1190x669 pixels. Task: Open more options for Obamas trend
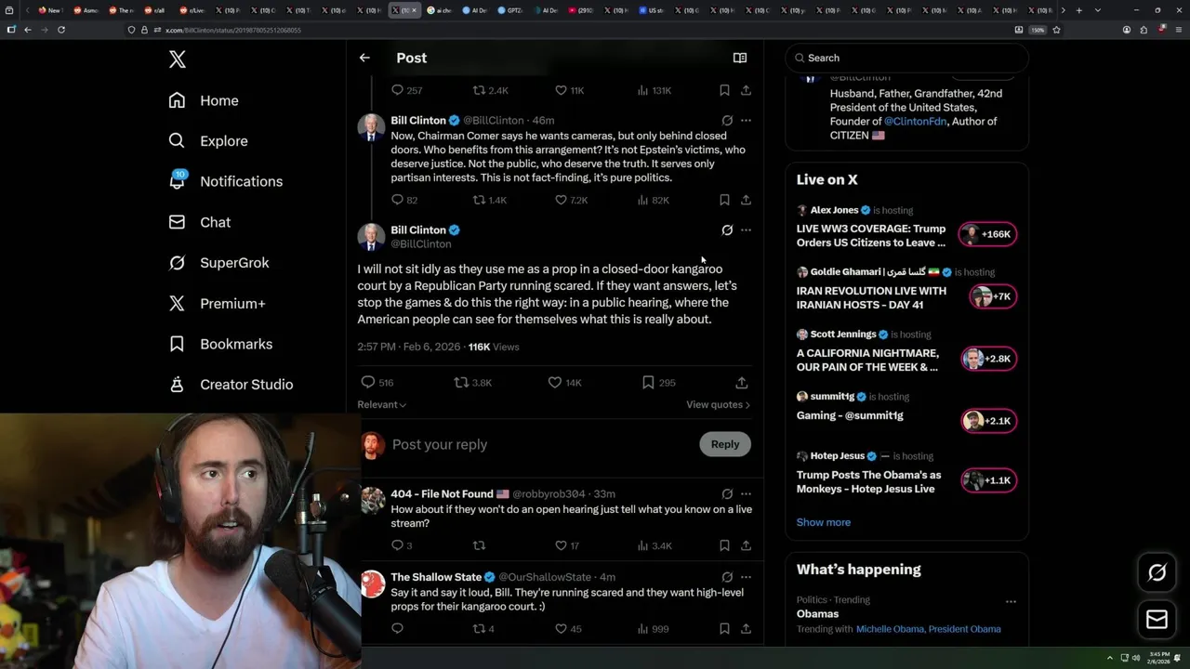1011,601
